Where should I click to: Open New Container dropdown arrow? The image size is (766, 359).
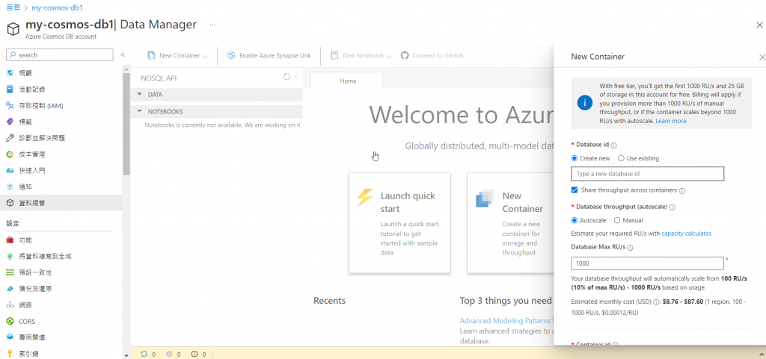point(205,56)
